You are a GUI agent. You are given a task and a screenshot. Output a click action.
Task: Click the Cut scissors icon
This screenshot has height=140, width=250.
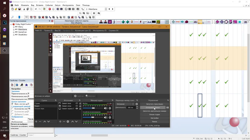click(24, 9)
